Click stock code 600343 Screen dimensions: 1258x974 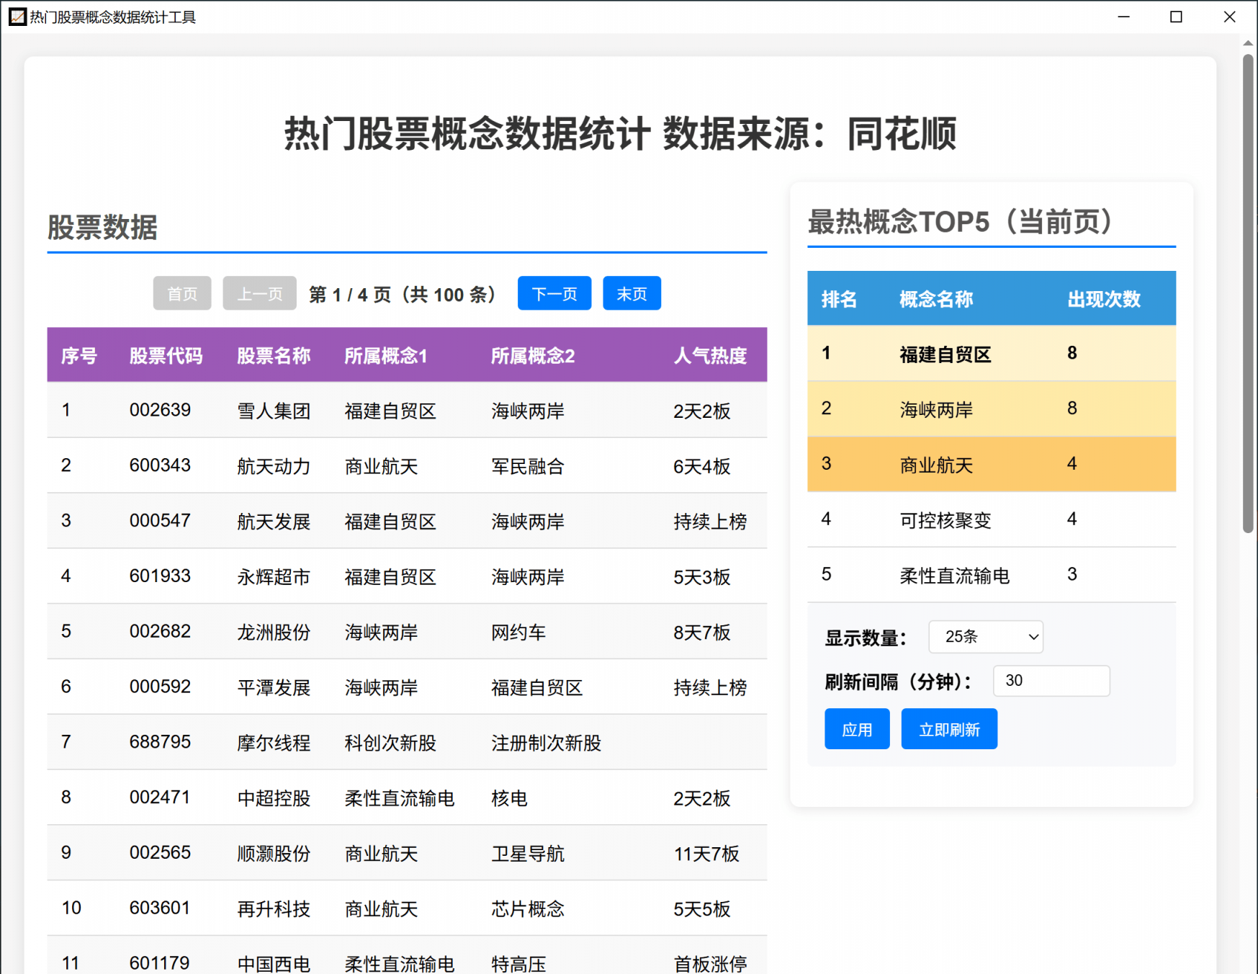point(160,465)
